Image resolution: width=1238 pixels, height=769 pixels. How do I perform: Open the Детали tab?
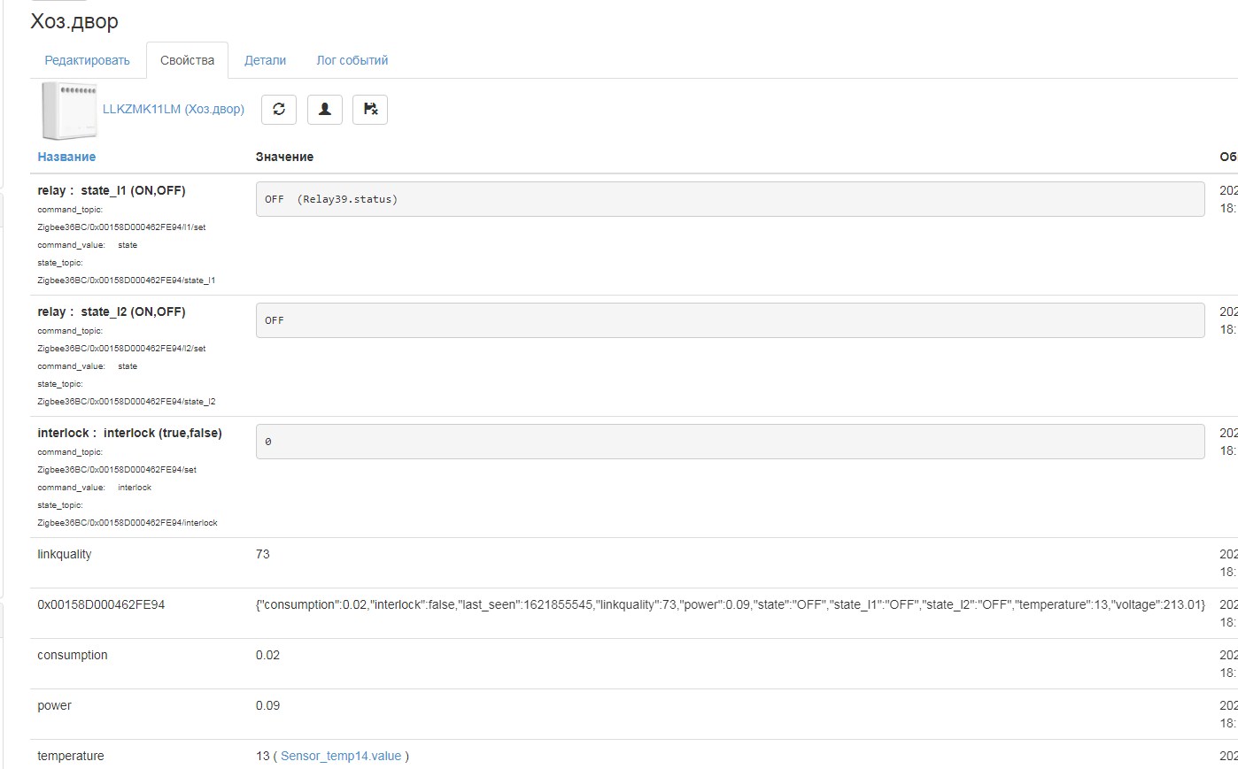coord(265,59)
